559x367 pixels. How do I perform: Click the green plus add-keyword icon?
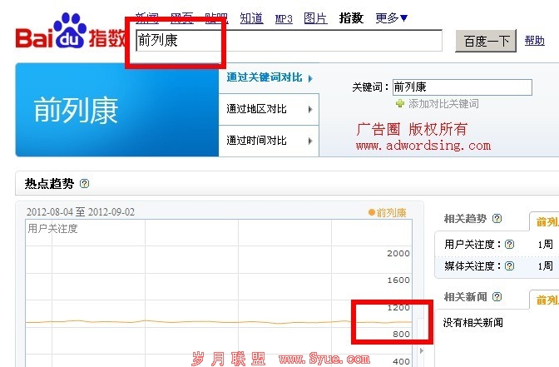pos(400,104)
